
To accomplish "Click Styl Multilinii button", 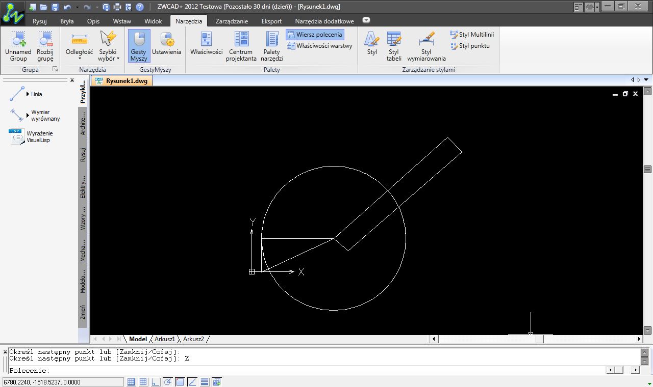I will (472, 35).
